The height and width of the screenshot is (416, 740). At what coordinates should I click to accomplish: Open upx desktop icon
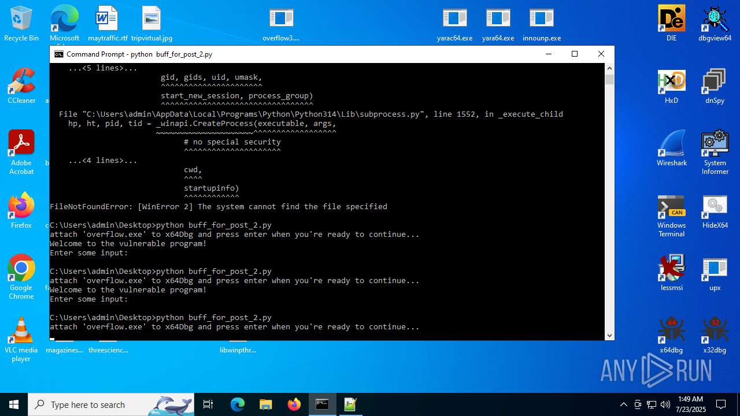click(x=715, y=273)
